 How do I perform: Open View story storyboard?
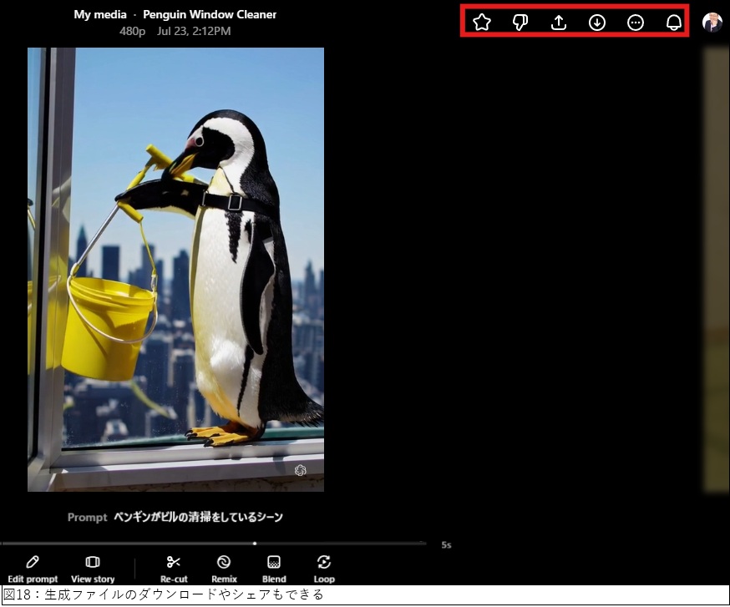pyautogui.click(x=93, y=568)
